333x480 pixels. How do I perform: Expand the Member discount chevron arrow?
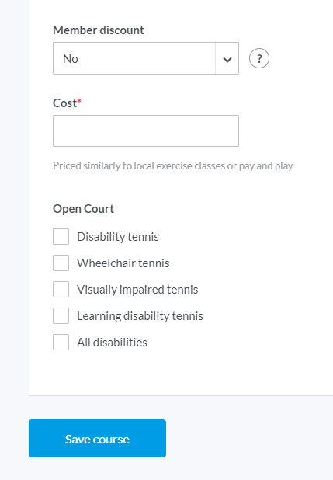click(227, 58)
